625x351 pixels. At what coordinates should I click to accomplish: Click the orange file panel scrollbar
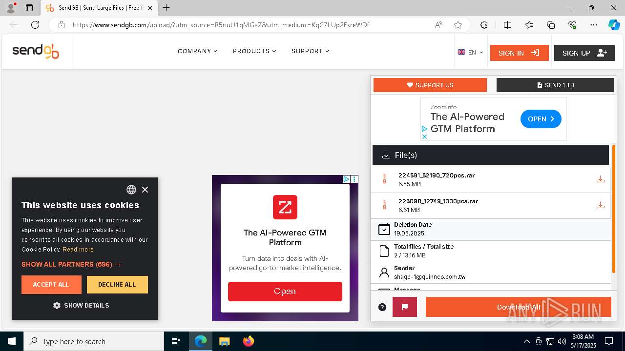tap(614, 209)
